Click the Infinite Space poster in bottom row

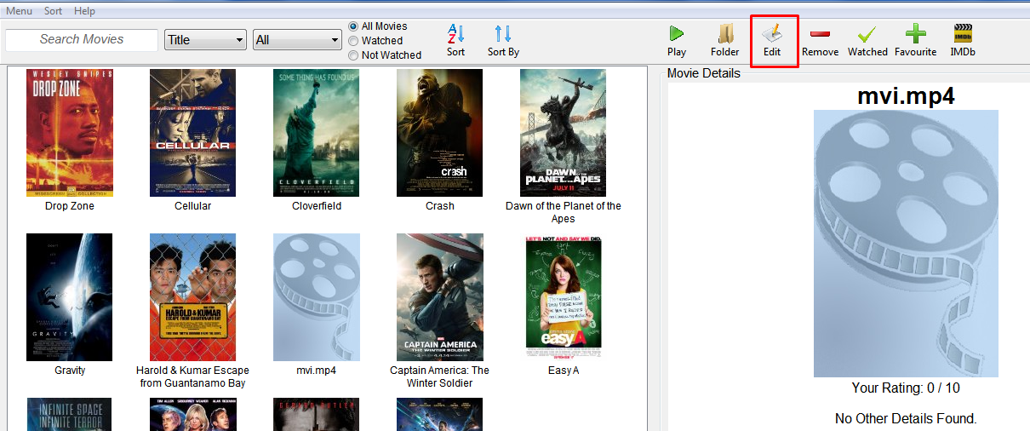coord(70,415)
